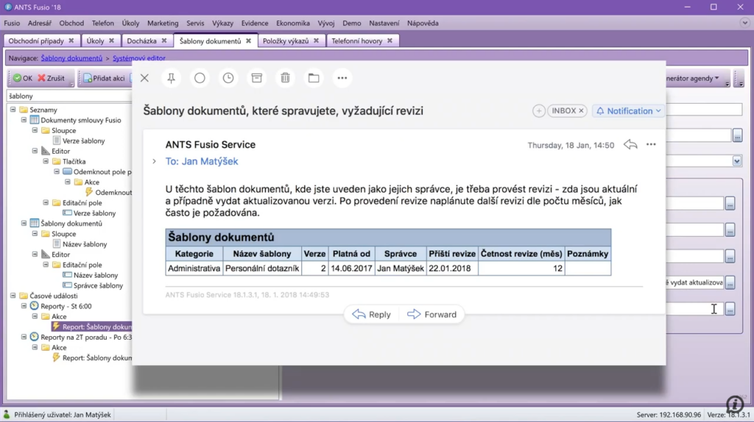Mark the message with the circle icon
This screenshot has height=422, width=754.
[200, 78]
